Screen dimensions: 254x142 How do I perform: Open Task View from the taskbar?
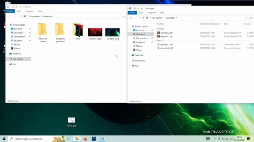[x=69, y=138]
